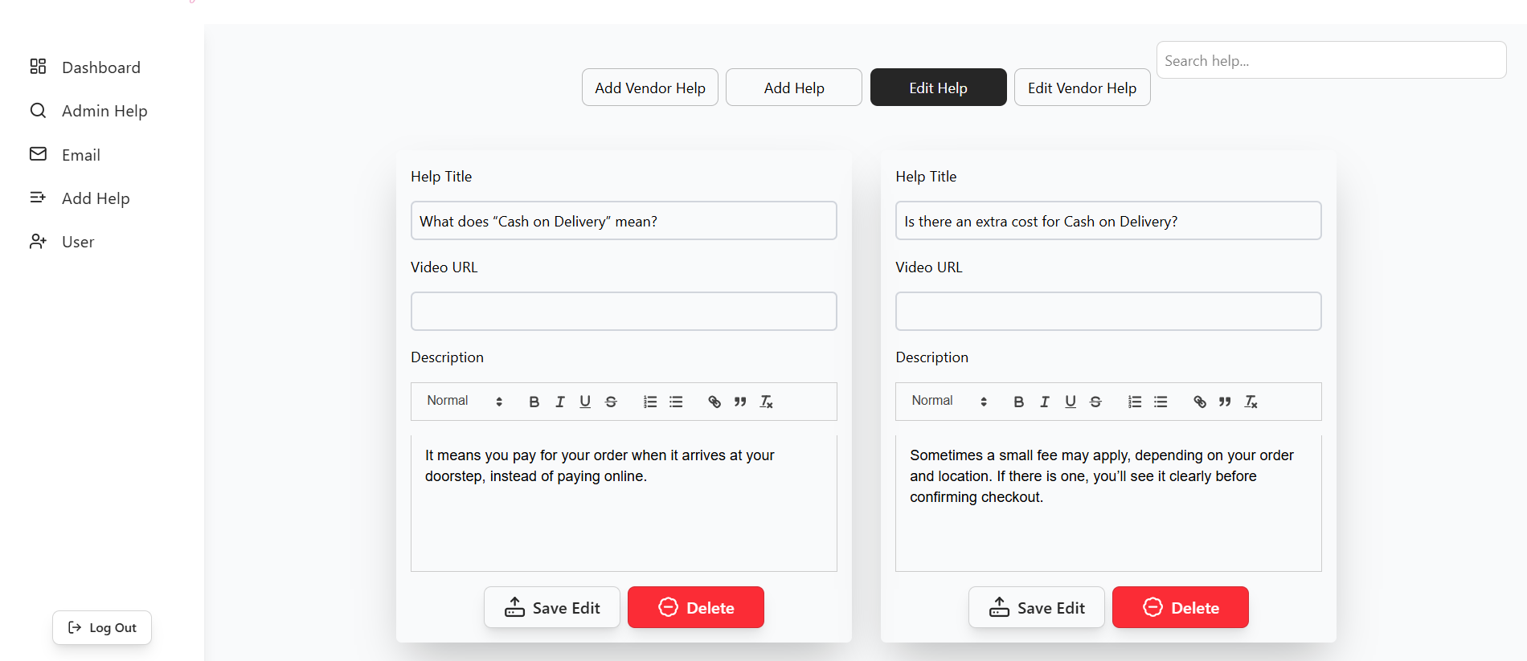Save Edit for the extra cost card
Screen dimensions: 1527x661
[x=1037, y=607]
